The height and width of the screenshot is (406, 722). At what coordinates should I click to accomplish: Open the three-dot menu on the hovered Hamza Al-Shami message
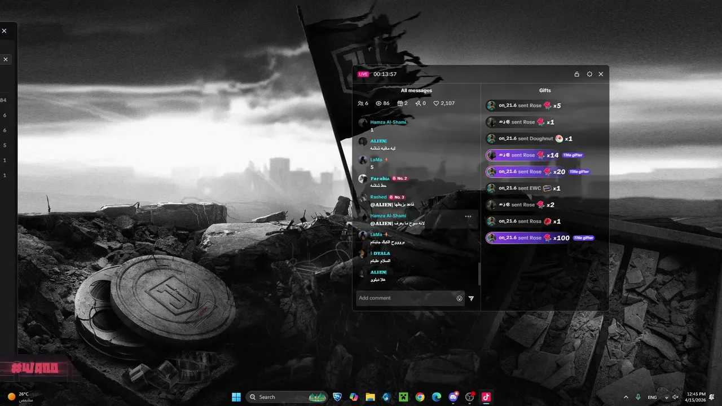click(468, 216)
